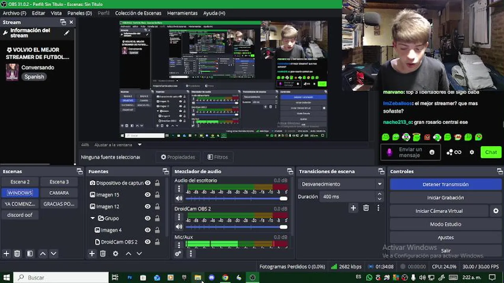Float the Stream dock panel

coord(63,22)
